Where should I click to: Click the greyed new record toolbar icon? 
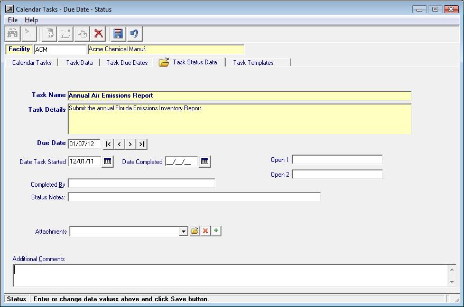(66, 34)
